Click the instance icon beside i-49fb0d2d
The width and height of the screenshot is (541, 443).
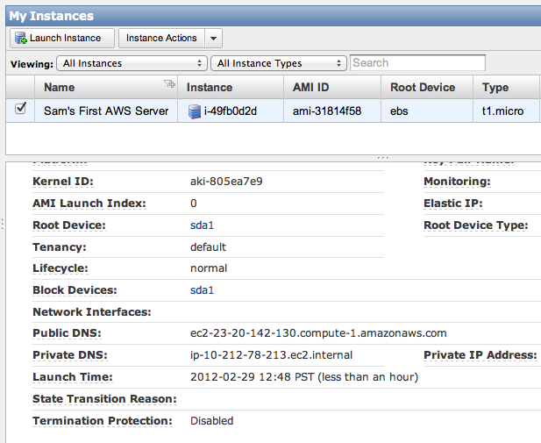(x=195, y=111)
